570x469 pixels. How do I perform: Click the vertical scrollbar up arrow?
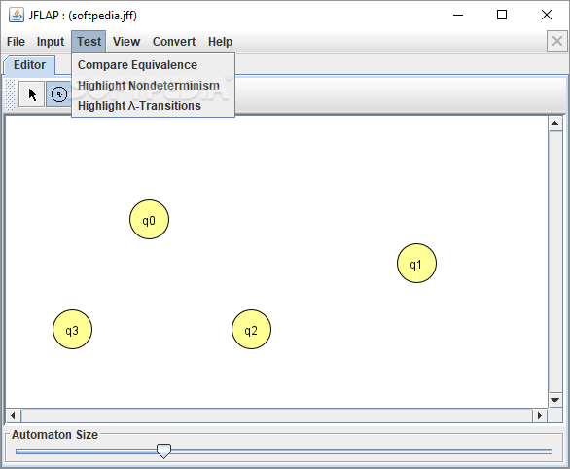(554, 124)
